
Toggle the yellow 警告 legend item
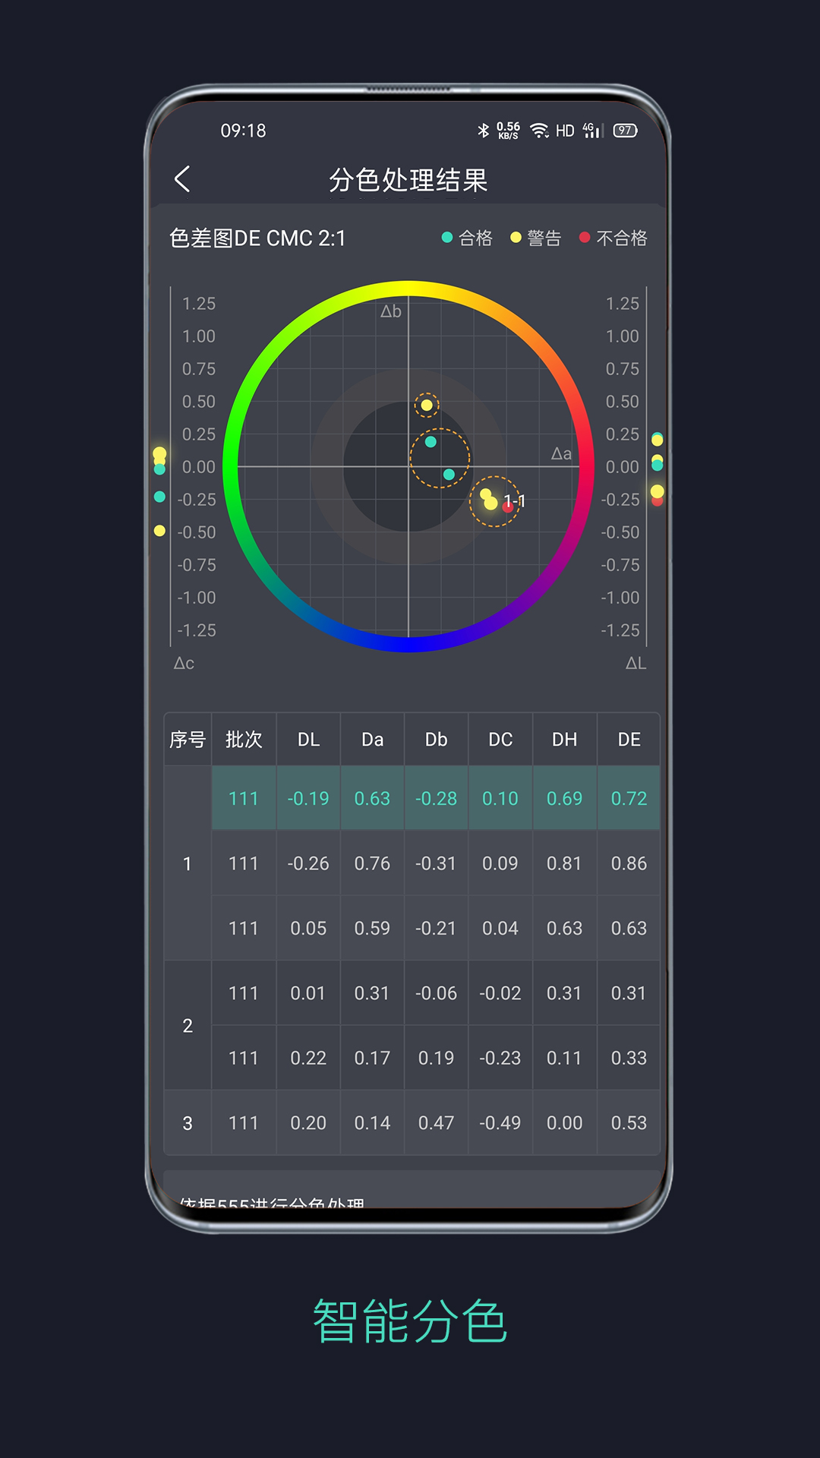(x=535, y=238)
